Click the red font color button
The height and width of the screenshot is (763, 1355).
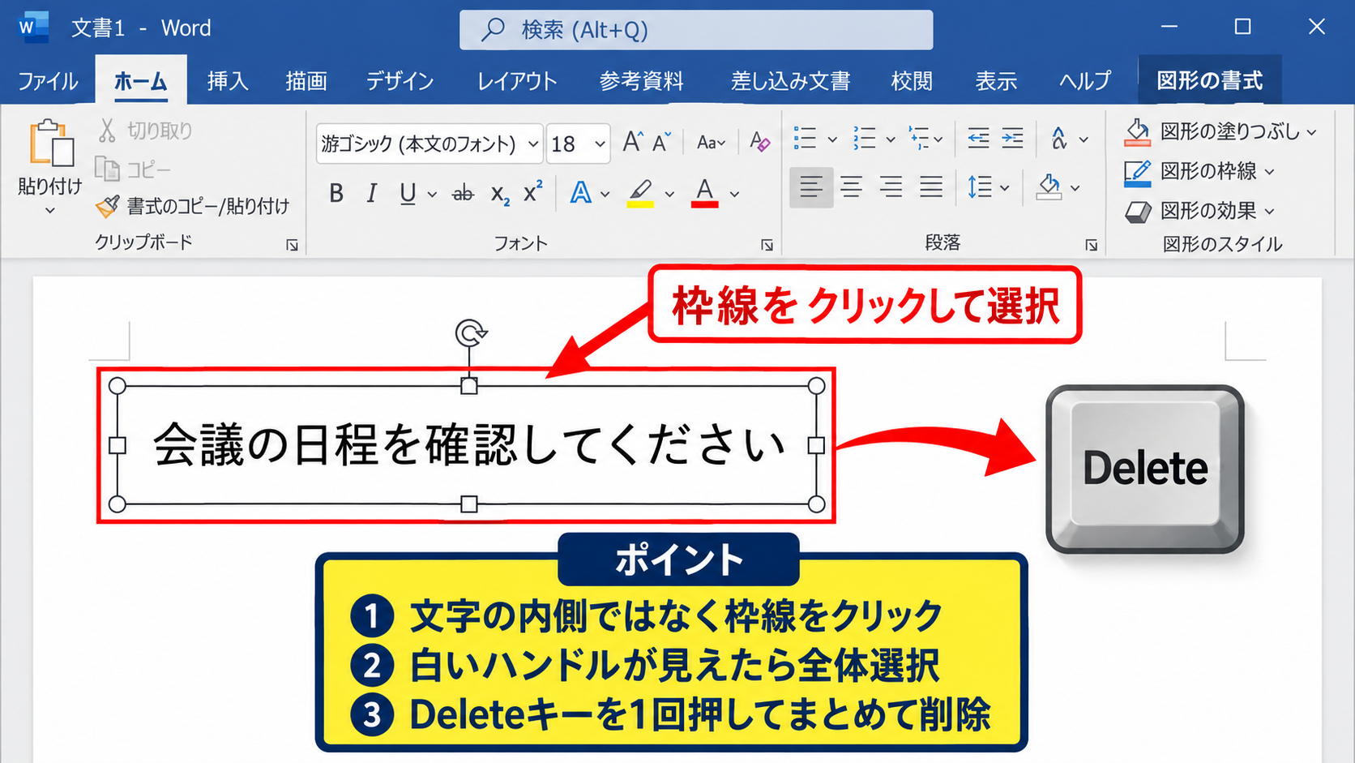[x=705, y=193]
